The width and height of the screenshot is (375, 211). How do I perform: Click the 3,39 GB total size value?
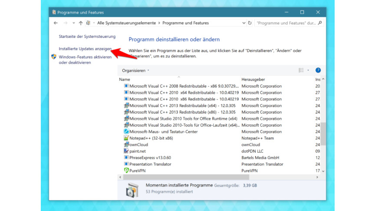(250, 185)
